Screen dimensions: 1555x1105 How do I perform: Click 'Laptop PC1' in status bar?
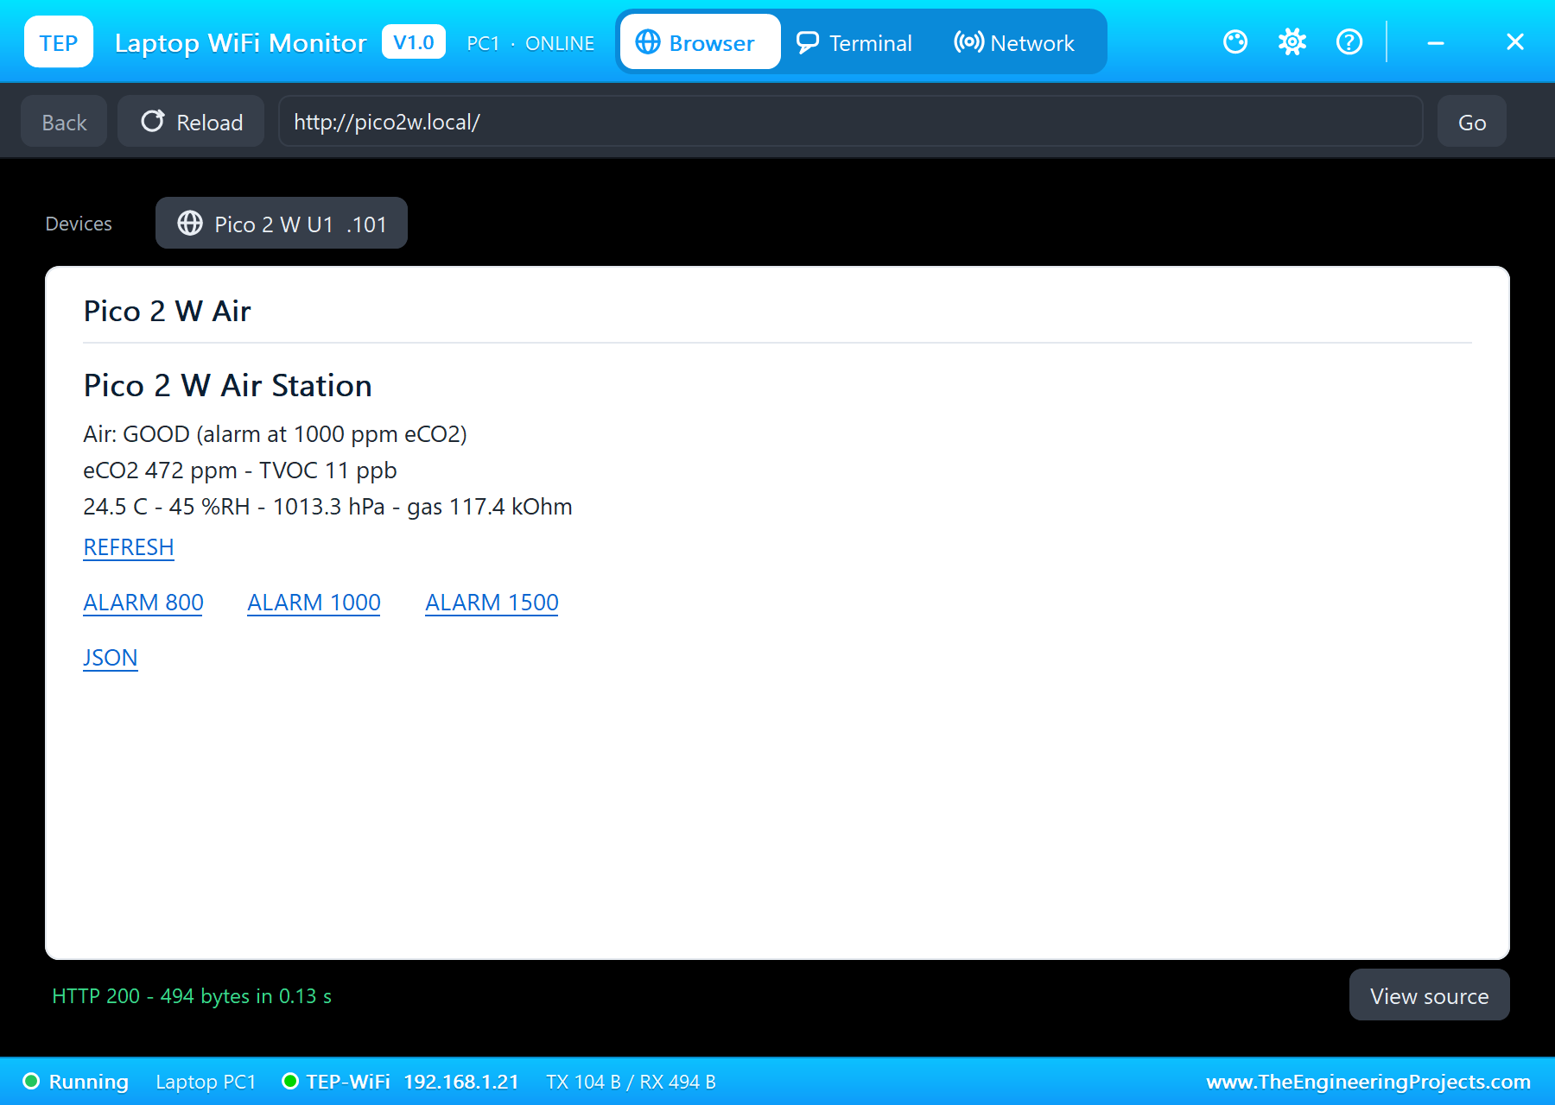[x=206, y=1082]
